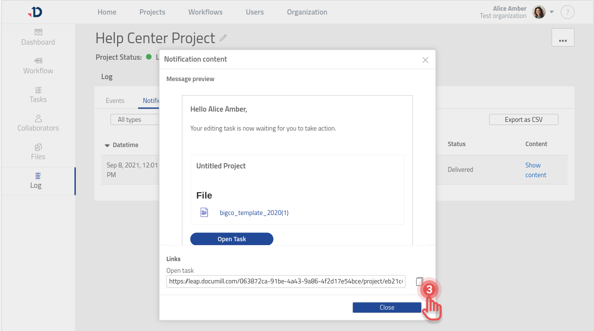Click the copy link clipboard icon
Screen dimensions: 594x331
(419, 281)
